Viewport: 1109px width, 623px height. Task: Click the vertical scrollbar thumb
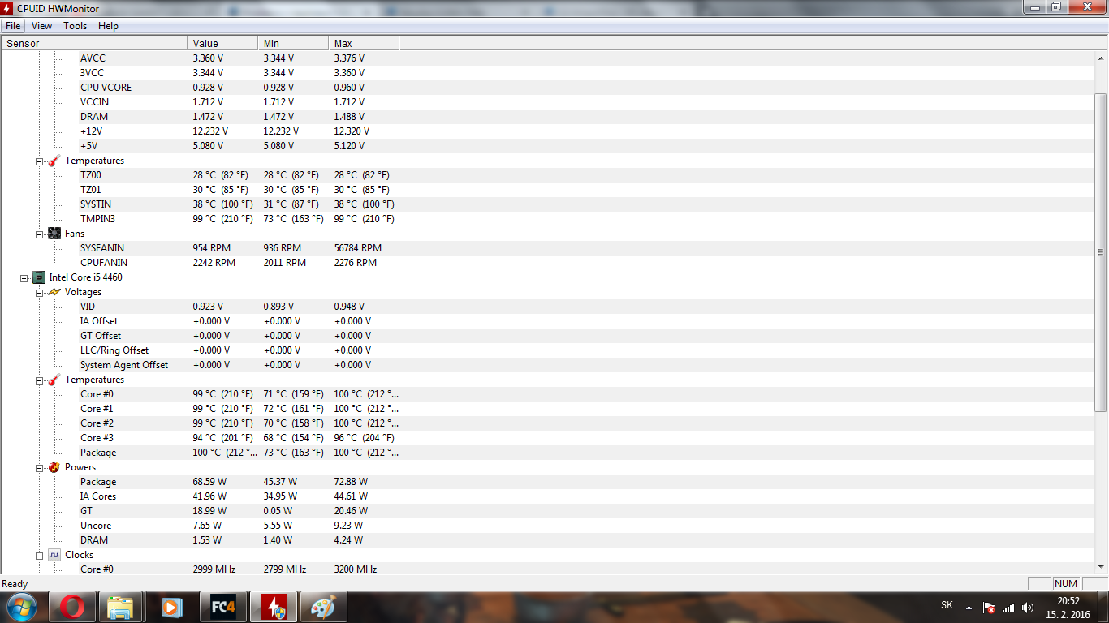(1101, 253)
